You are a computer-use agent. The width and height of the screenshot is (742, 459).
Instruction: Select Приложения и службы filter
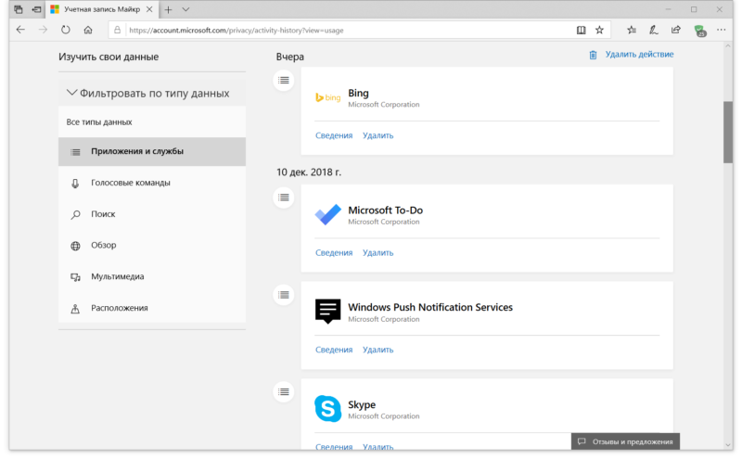152,151
